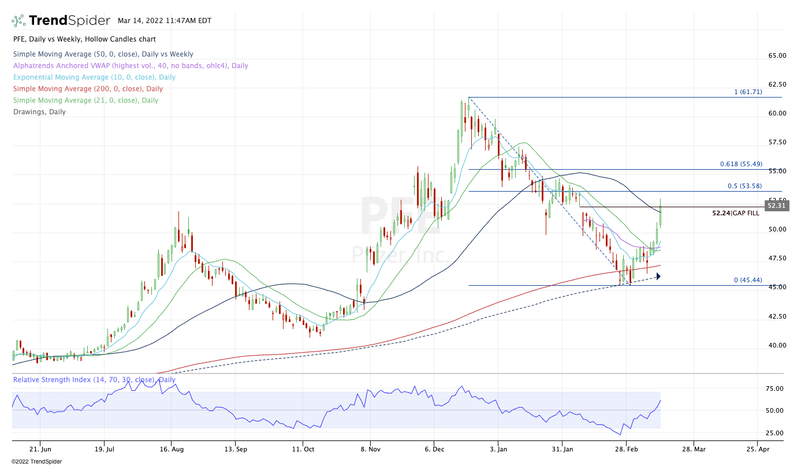Toggle the Exponential Moving Average 10 legend entry
Image resolution: width=801 pixels, height=467 pixels.
point(94,77)
